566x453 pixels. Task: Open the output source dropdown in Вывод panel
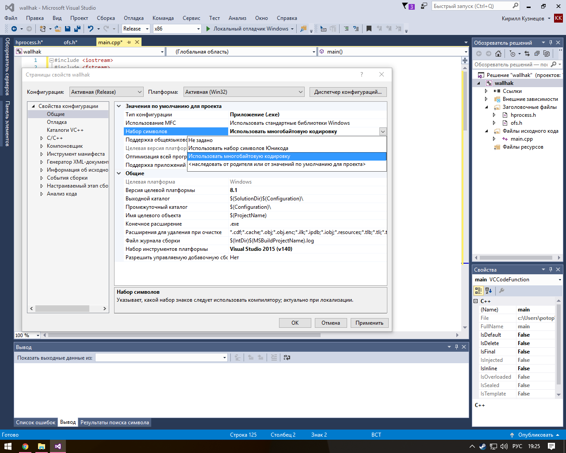tap(161, 357)
